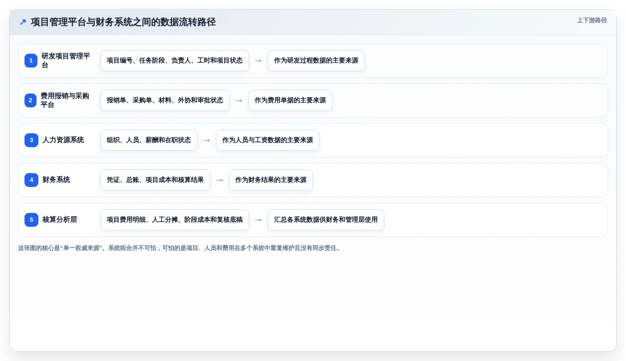
Task: Click the title 项目管理平台与财务系统之间的数据流转路径
Action: click(x=123, y=22)
